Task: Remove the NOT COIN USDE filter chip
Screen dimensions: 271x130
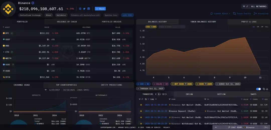Action: tap(172, 84)
